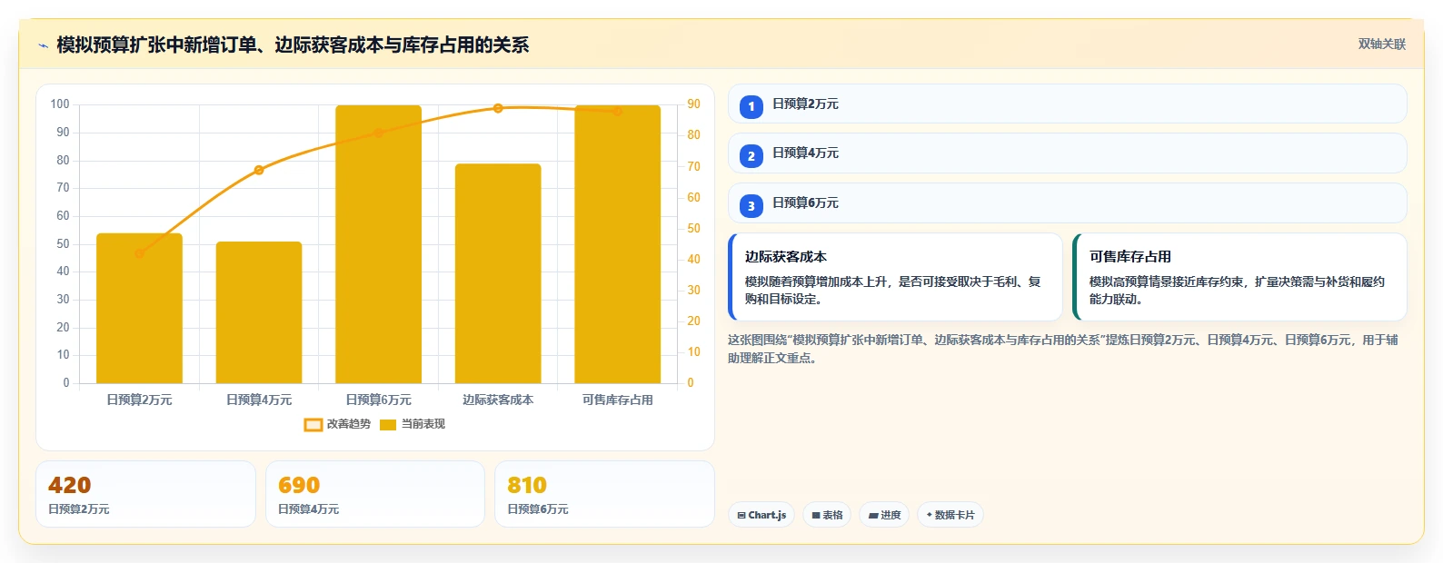Click the 双轴关联 label in the header
This screenshot has width=1443, height=563.
(1381, 44)
